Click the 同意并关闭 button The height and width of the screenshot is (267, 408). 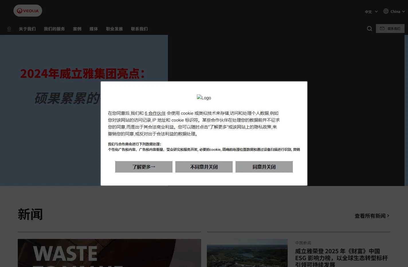264,167
